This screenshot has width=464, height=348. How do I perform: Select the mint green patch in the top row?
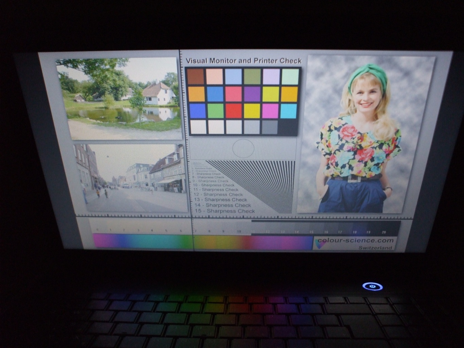290,76
